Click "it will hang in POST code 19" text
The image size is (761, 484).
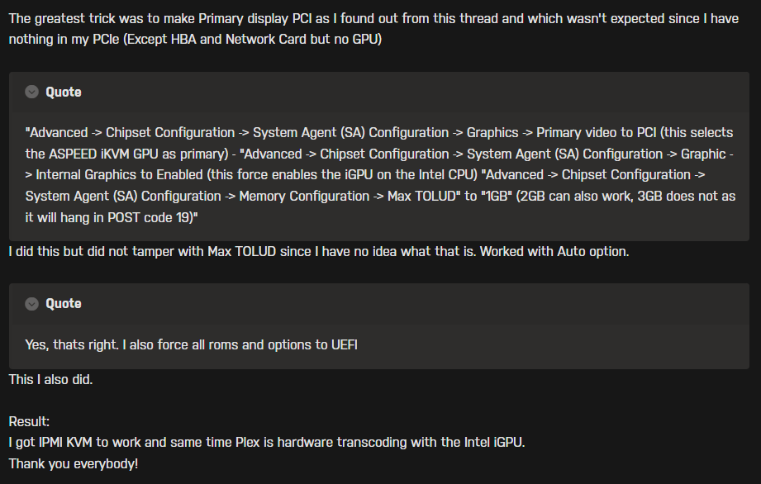(x=110, y=218)
